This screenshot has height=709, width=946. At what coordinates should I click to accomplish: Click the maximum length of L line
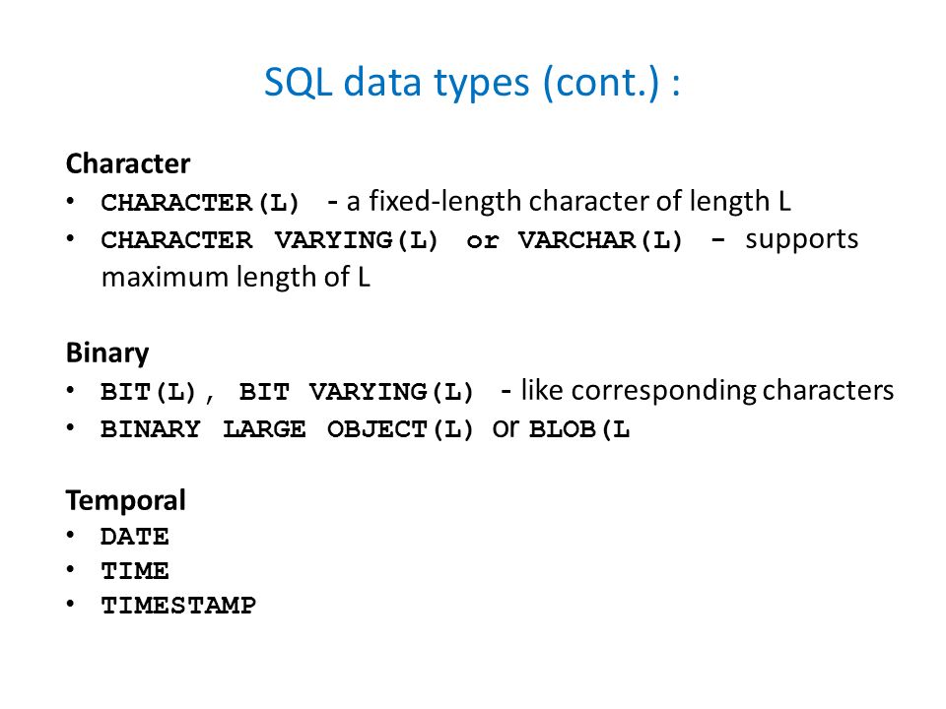point(236,278)
